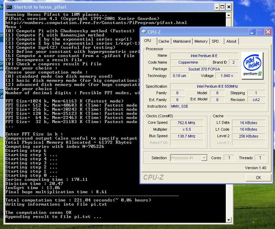Screen dimensions: 275x229
Task: Click the Voltage value '1.840 v'
Action: point(227,76)
